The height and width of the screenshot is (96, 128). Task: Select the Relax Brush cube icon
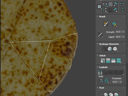click(x=114, y=24)
